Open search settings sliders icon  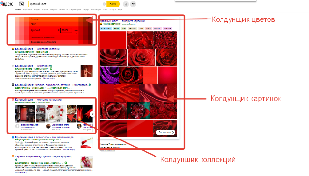[133, 4]
